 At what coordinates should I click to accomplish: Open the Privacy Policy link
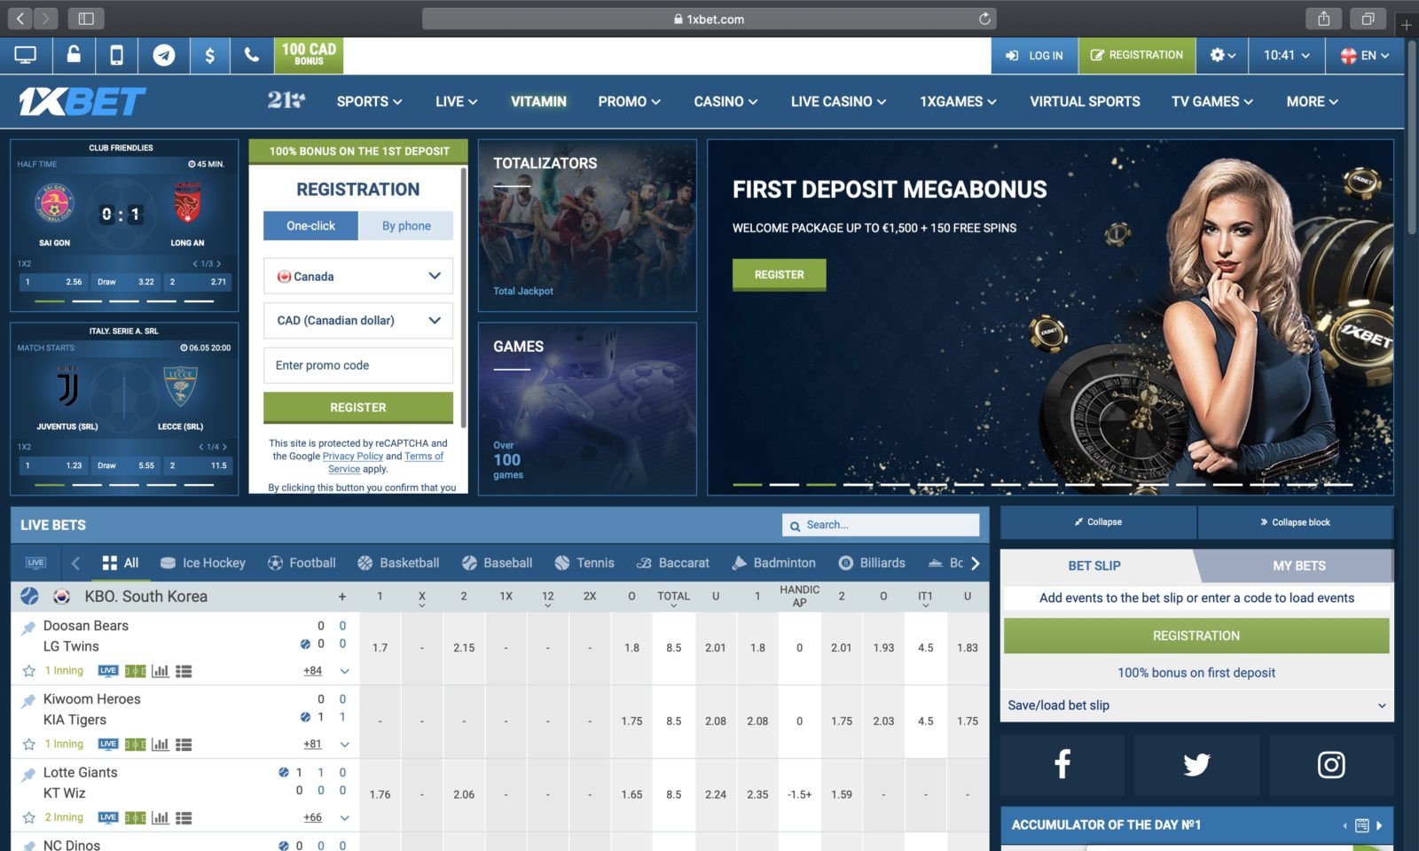tap(352, 456)
